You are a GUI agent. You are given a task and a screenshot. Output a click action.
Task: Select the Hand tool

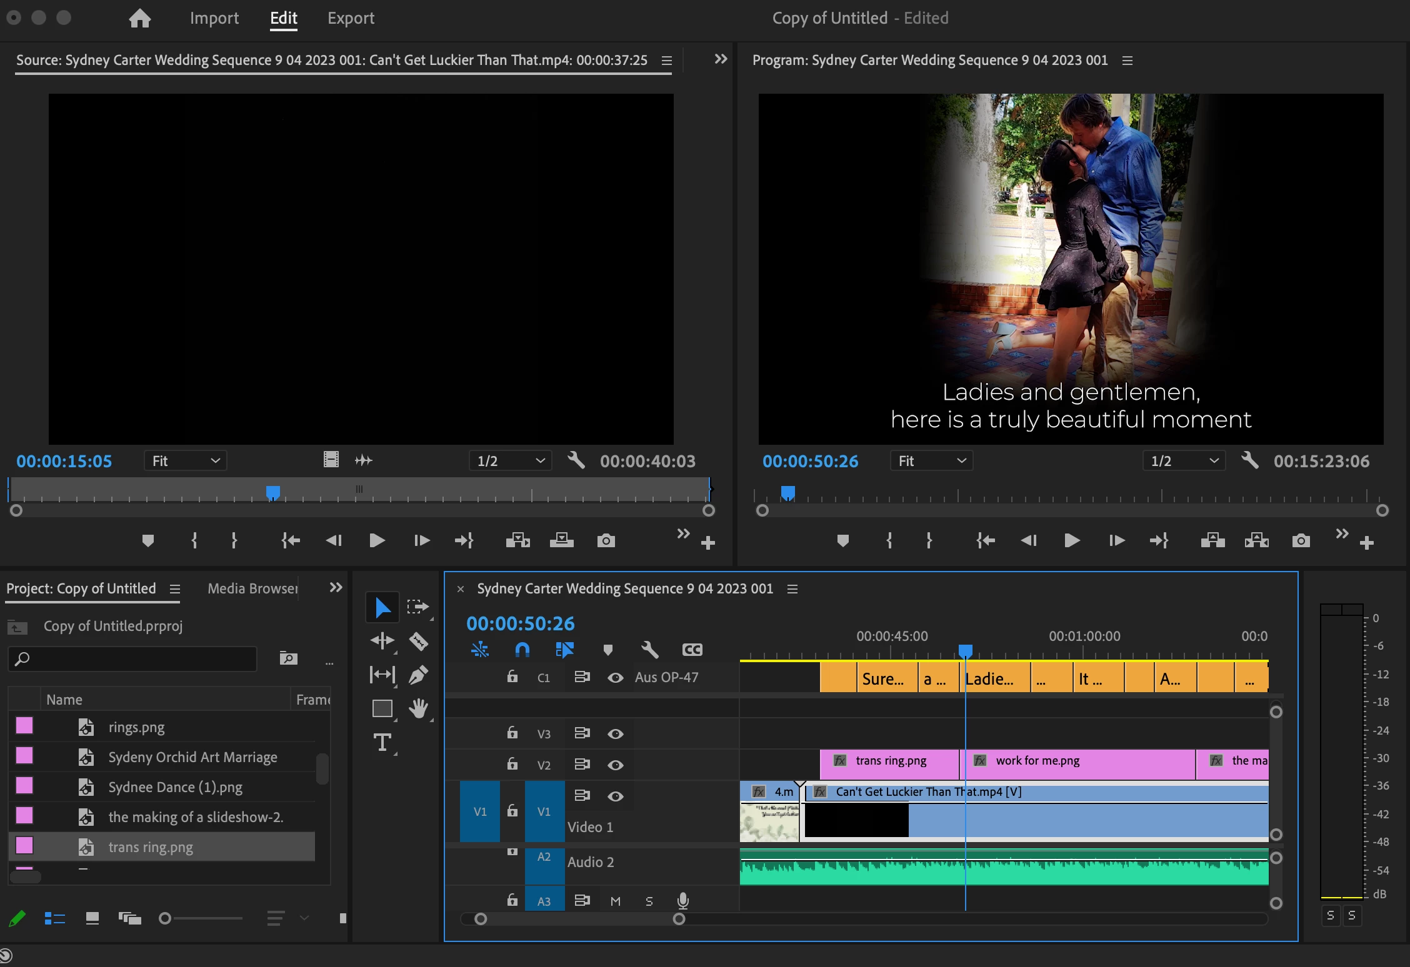pos(418,708)
